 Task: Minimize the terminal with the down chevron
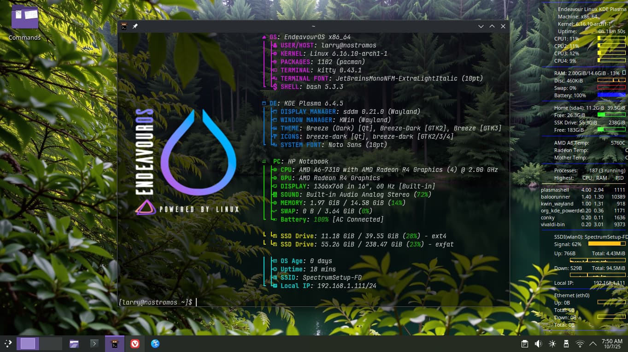481,27
